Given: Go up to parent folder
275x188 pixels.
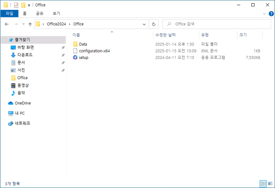Looking at the screenshot, I should 30,24.
